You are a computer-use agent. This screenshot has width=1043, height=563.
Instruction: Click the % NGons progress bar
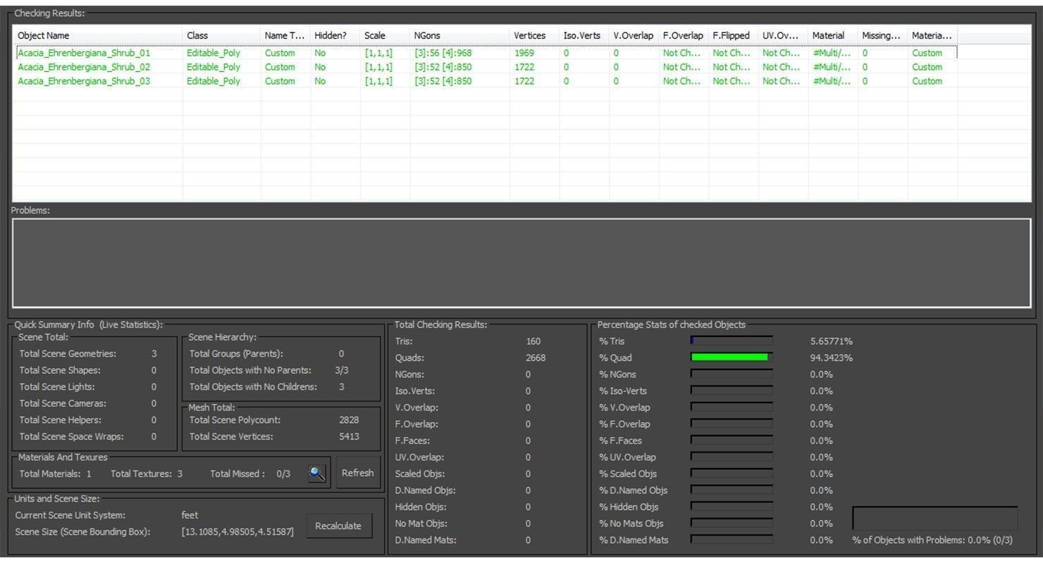[x=732, y=374]
